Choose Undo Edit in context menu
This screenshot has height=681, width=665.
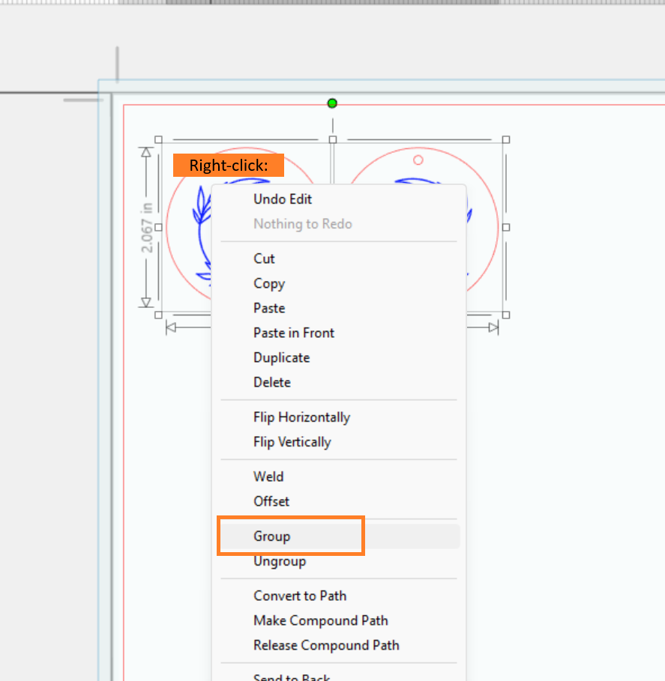(339, 199)
